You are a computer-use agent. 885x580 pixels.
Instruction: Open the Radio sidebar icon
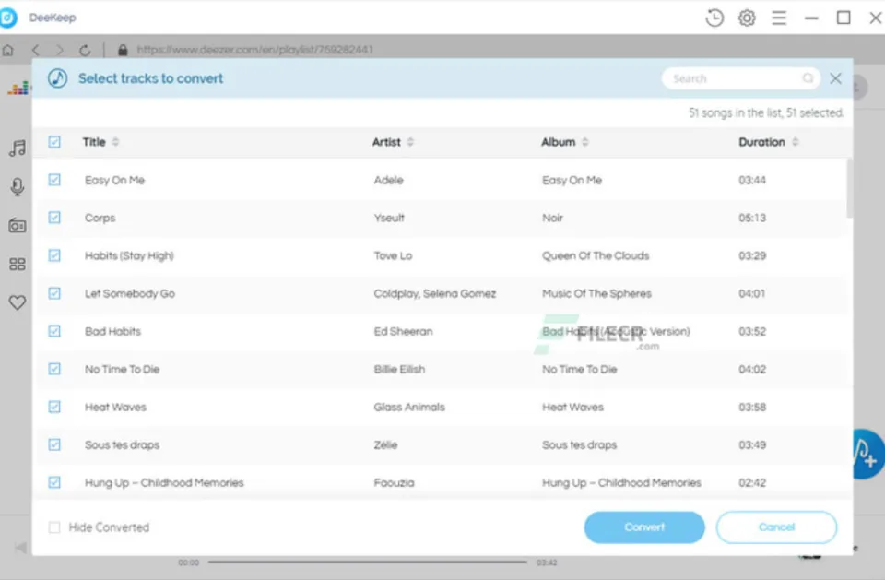[x=18, y=225]
